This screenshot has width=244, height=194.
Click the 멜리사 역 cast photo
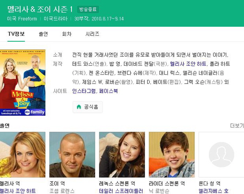(x=23, y=155)
